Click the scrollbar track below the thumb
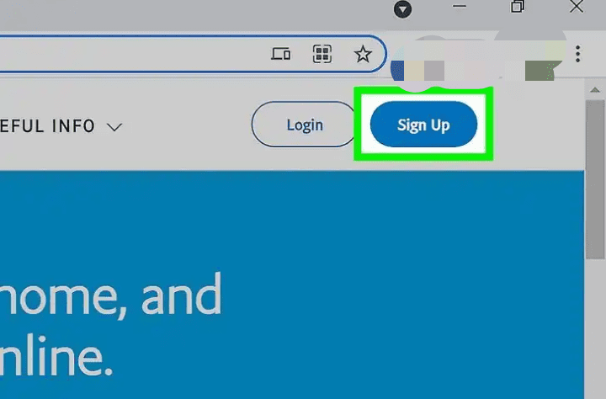The image size is (606, 399). (595, 328)
